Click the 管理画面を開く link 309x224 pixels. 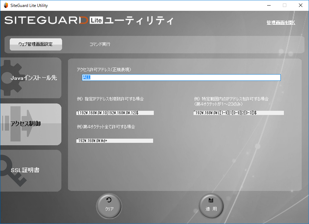click(281, 23)
